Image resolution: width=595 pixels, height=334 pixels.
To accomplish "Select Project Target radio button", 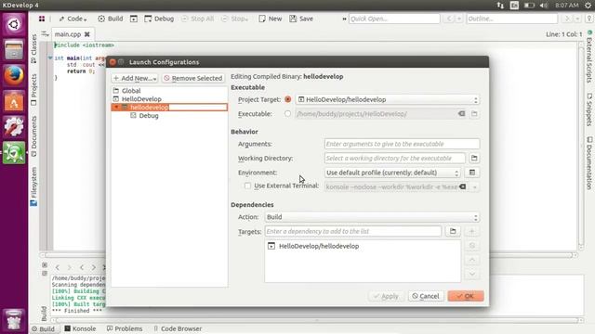I will (x=287, y=99).
